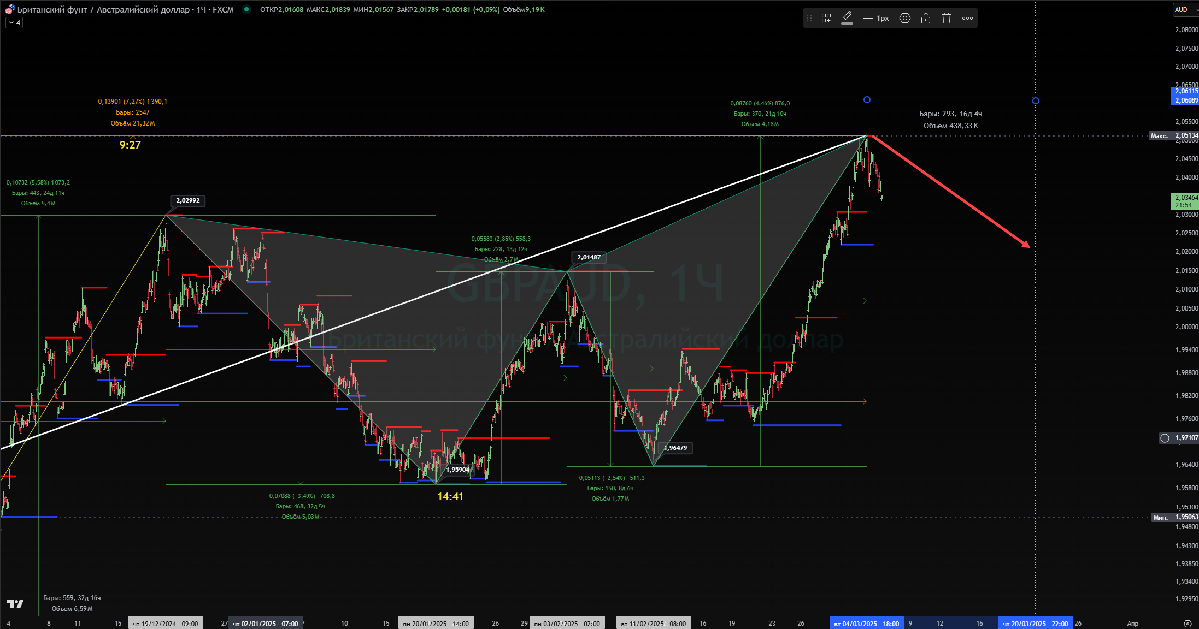Screen dimensions: 1199x629
Task: Click date label пн 03/02/2025 02:00
Action: pyautogui.click(x=567, y=624)
